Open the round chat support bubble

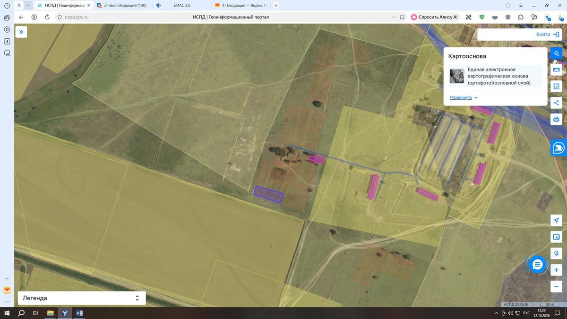537,265
